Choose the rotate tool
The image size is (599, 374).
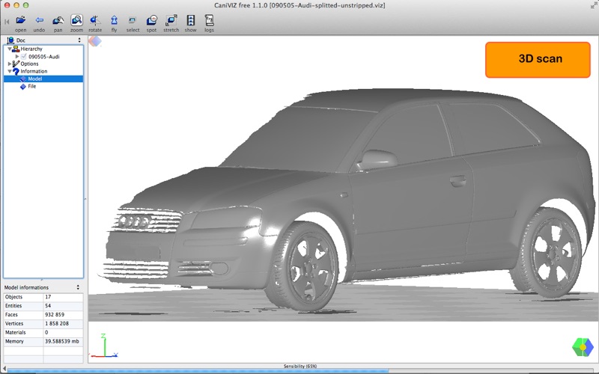coord(95,24)
